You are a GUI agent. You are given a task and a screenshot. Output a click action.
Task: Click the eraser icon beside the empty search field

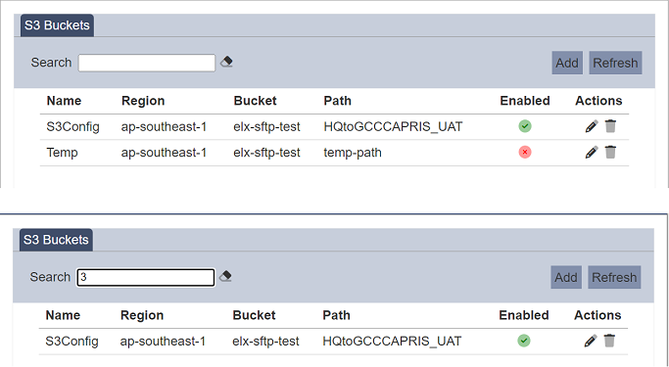click(x=226, y=63)
